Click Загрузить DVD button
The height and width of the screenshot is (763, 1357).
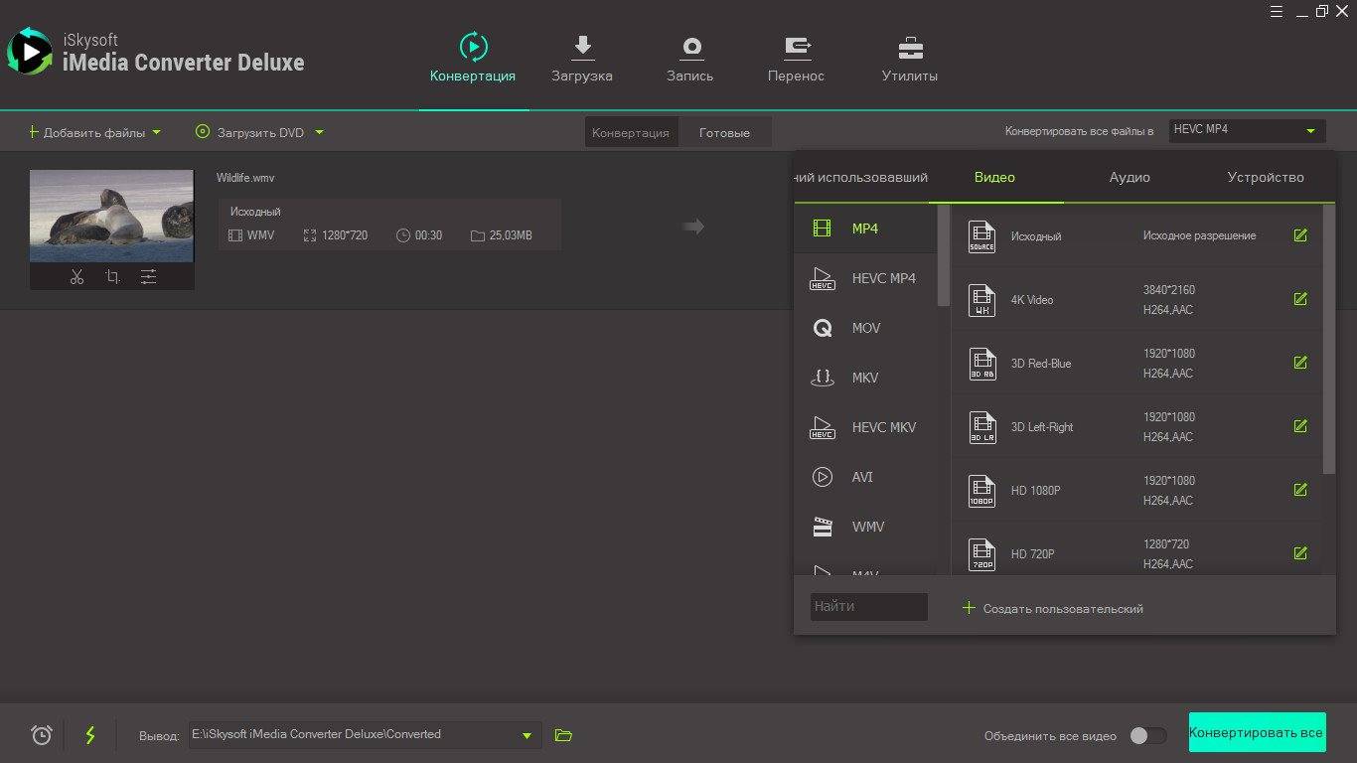tap(249, 132)
